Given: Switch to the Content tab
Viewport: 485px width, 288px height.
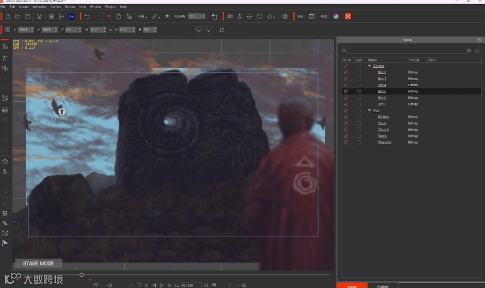Looking at the screenshot, I should (383, 286).
